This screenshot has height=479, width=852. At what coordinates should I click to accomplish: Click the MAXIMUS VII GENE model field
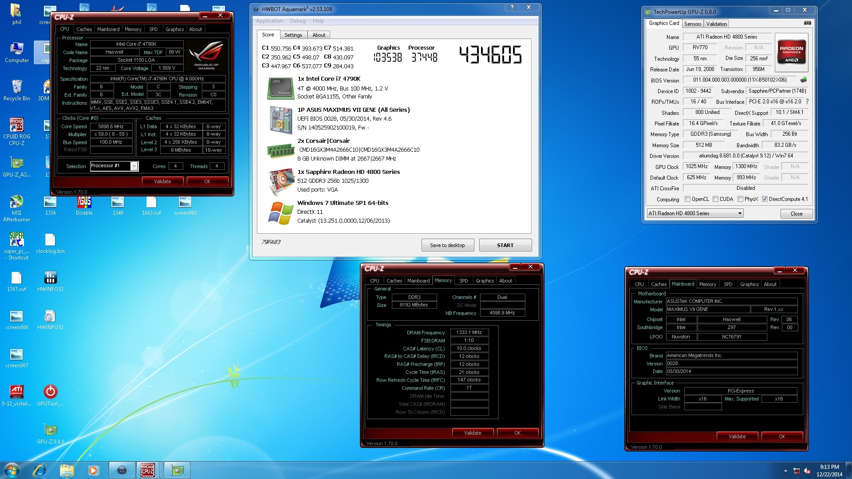click(708, 309)
